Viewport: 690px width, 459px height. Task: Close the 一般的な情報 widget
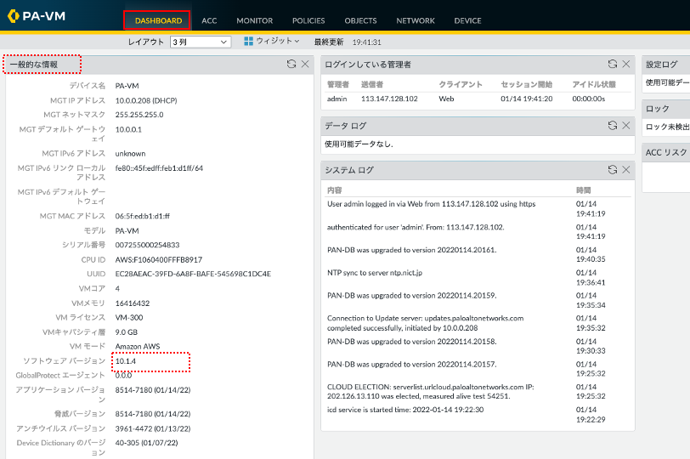point(305,65)
